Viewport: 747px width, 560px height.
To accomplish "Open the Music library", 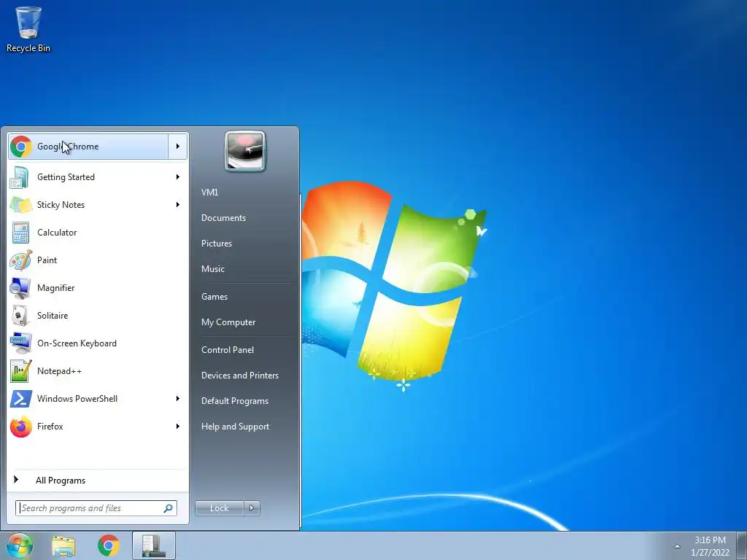I will coord(213,269).
